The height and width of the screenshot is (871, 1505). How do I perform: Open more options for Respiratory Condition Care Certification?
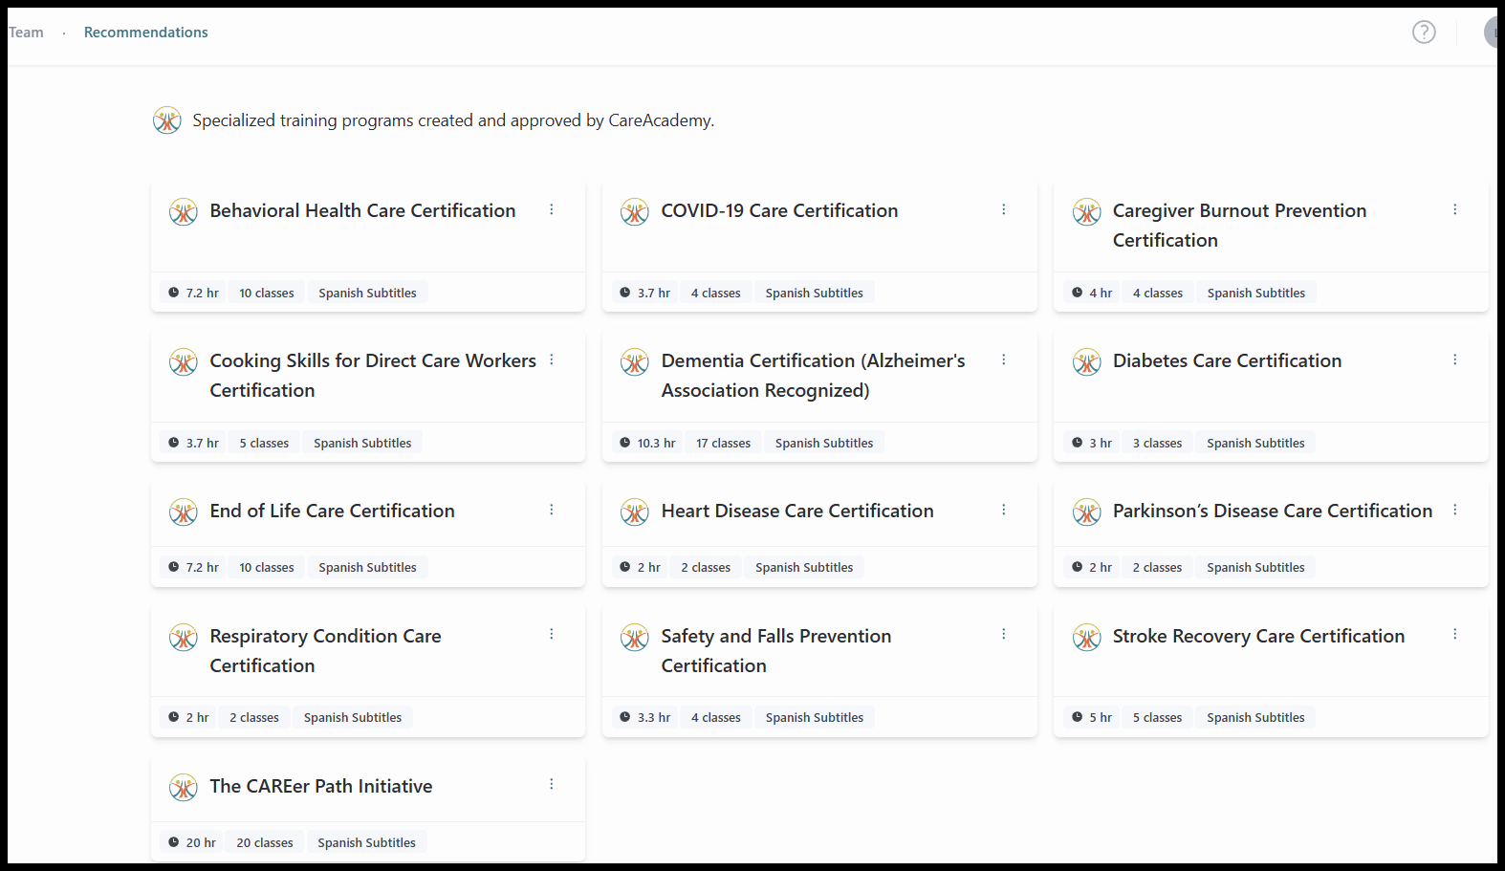(x=552, y=634)
